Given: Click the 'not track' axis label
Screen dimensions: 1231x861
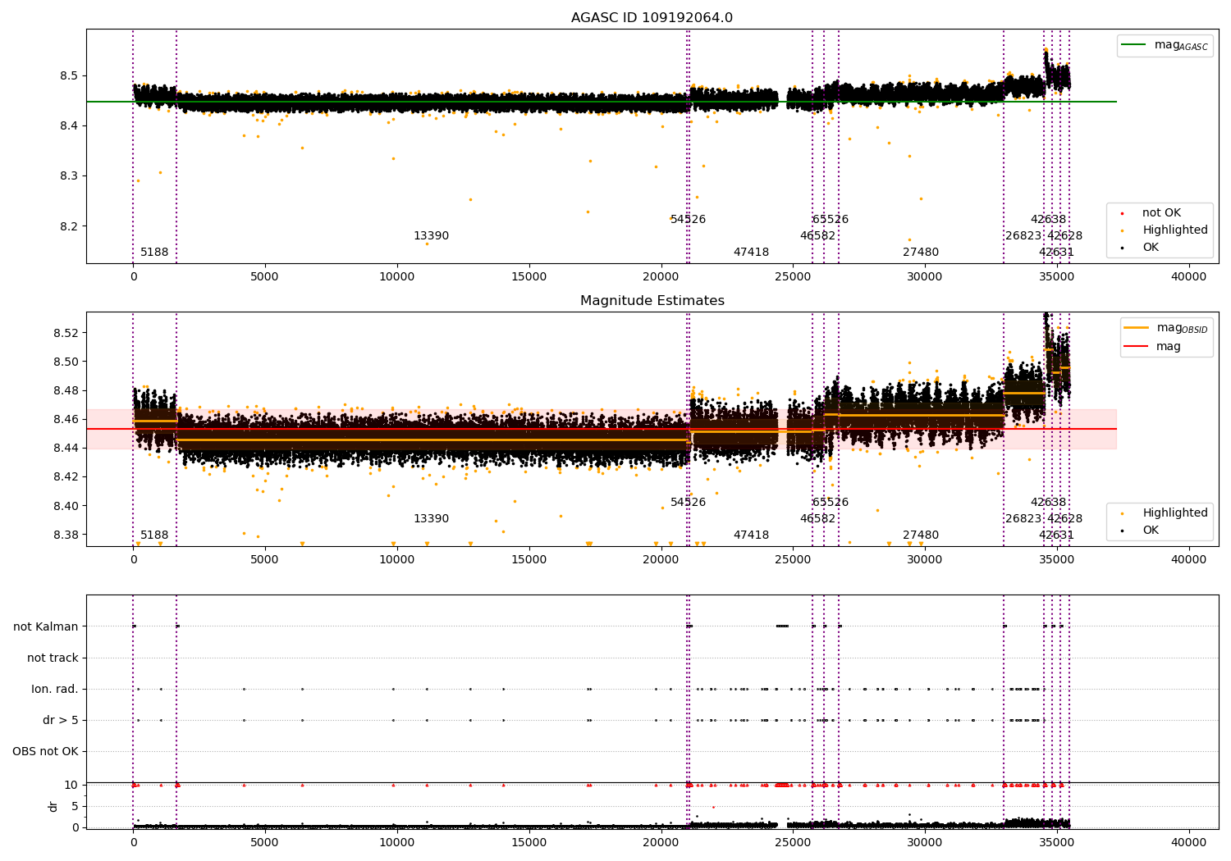Looking at the screenshot, I should click(53, 658).
